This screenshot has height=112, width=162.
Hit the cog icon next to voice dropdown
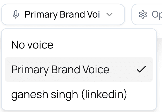142,15
